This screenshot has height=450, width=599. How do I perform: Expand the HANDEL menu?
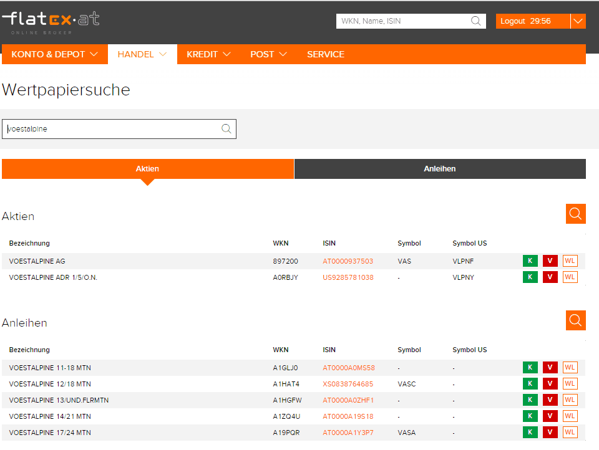[142, 54]
